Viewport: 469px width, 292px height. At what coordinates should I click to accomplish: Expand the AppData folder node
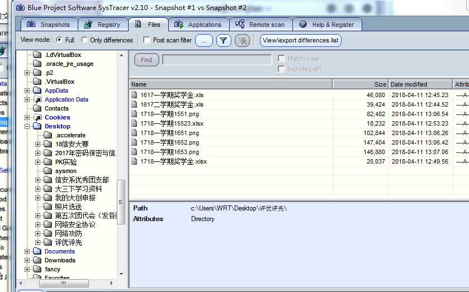[27, 90]
